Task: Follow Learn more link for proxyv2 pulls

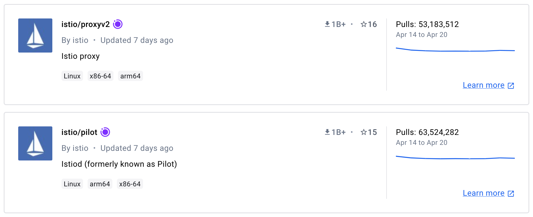Action: 484,85
